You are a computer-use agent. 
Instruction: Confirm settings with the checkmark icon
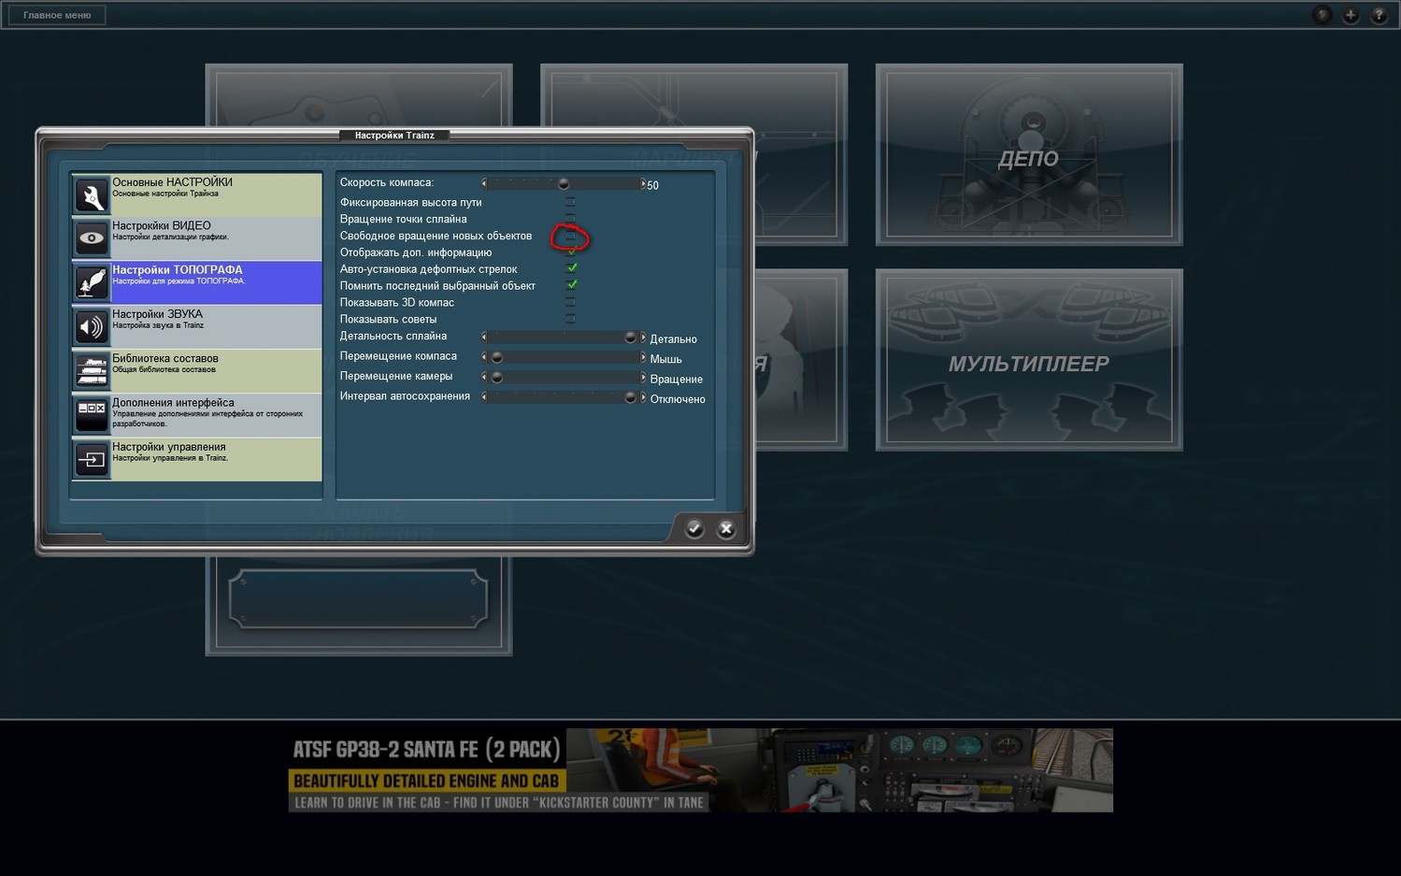click(694, 529)
